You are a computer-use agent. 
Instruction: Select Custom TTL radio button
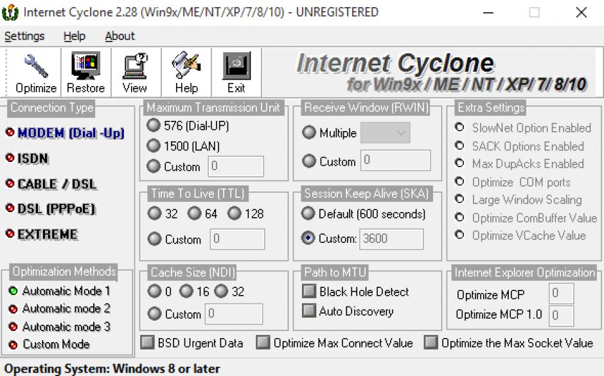click(x=154, y=239)
